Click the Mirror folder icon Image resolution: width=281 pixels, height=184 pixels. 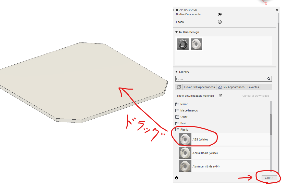(x=177, y=104)
